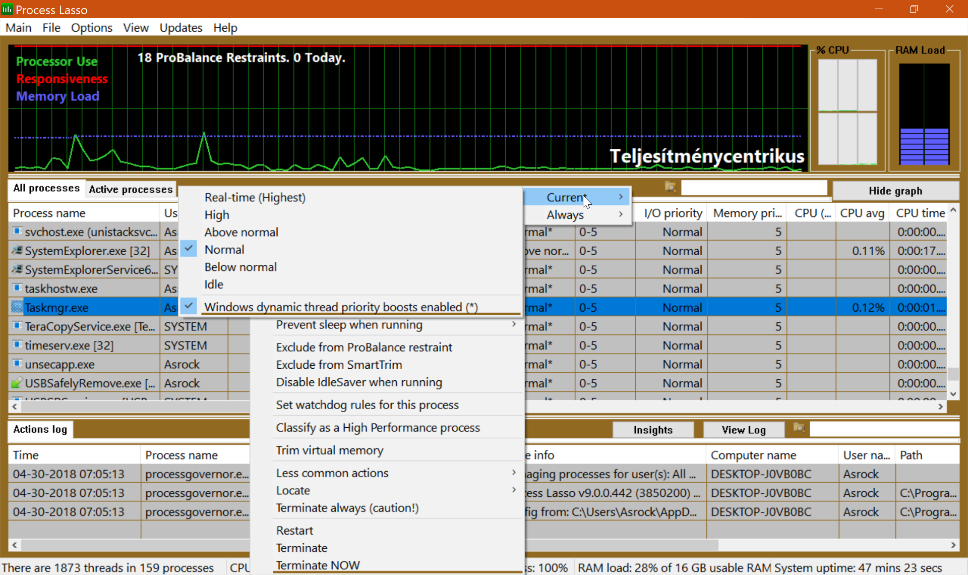Choose Terminate always (caution!)
The height and width of the screenshot is (575, 968).
pyautogui.click(x=347, y=508)
